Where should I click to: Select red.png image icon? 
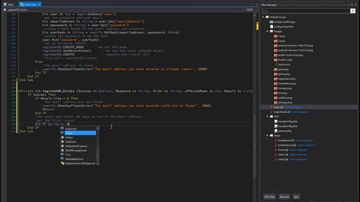coord(276,93)
